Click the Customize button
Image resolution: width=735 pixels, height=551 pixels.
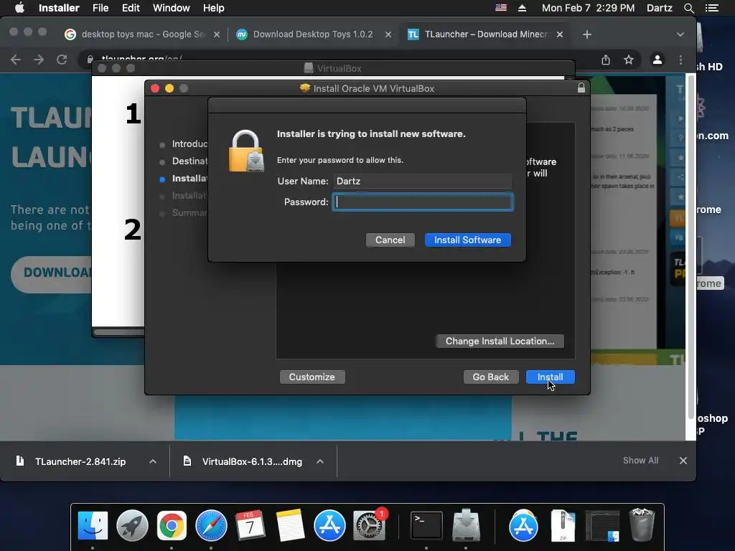pyautogui.click(x=312, y=377)
